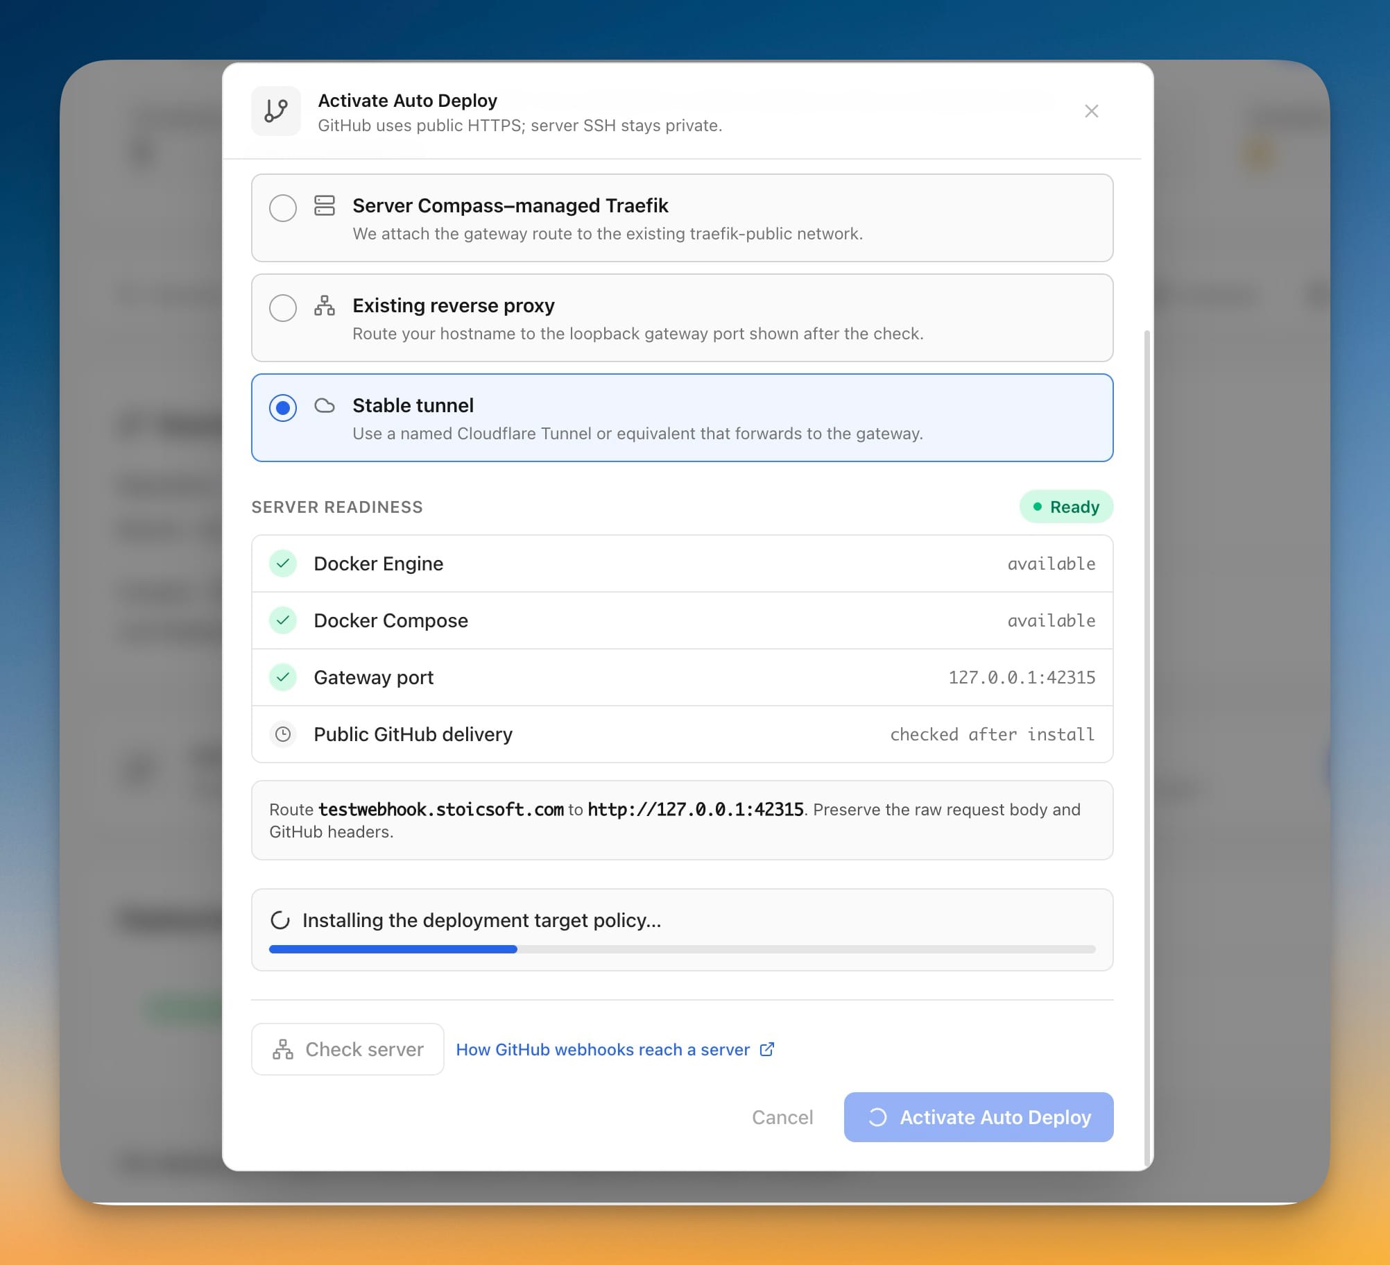Click the Check server button
The width and height of the screenshot is (1390, 1265).
pos(347,1049)
